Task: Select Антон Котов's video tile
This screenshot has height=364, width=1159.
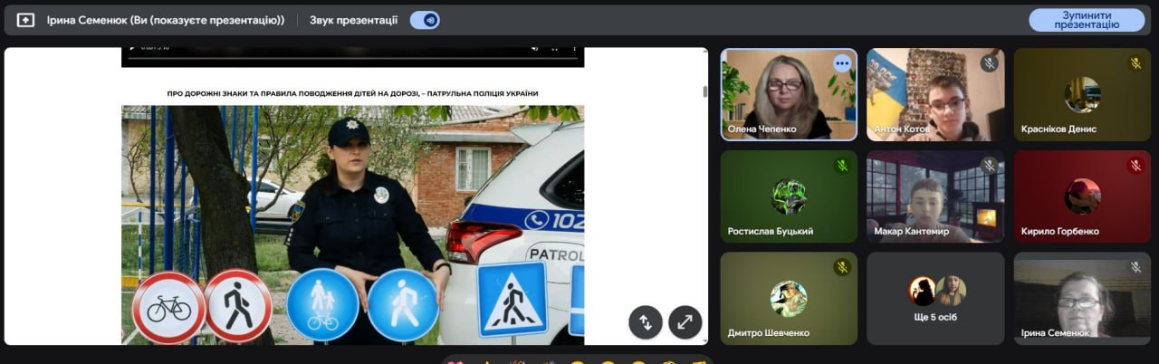Action: 935,95
